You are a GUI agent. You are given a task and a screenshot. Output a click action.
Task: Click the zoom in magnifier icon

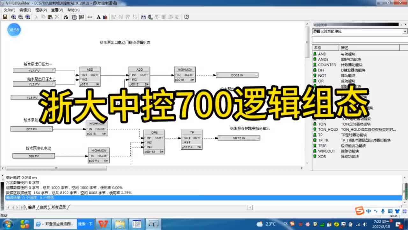14,17
